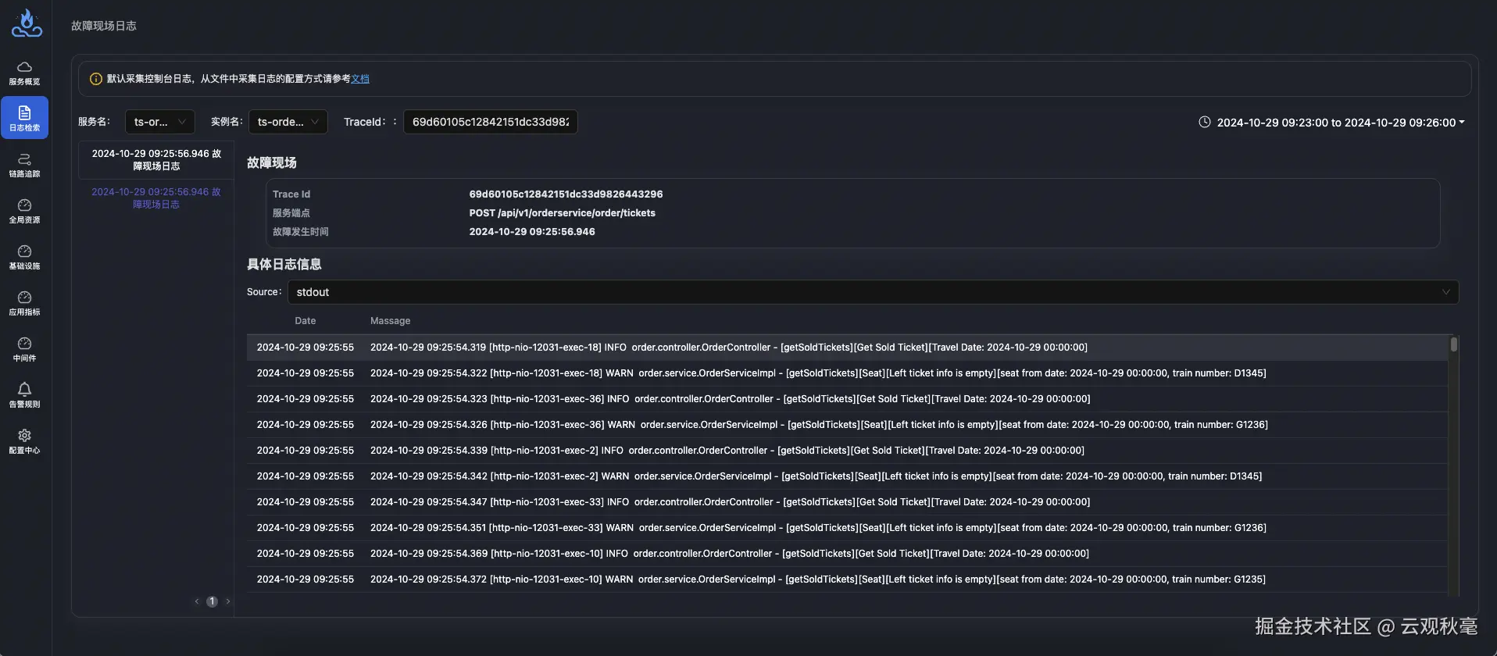Image resolution: width=1497 pixels, height=656 pixels.
Task: Select the purple 09:25:56.946 故障现场日志 entry
Action: click(156, 198)
